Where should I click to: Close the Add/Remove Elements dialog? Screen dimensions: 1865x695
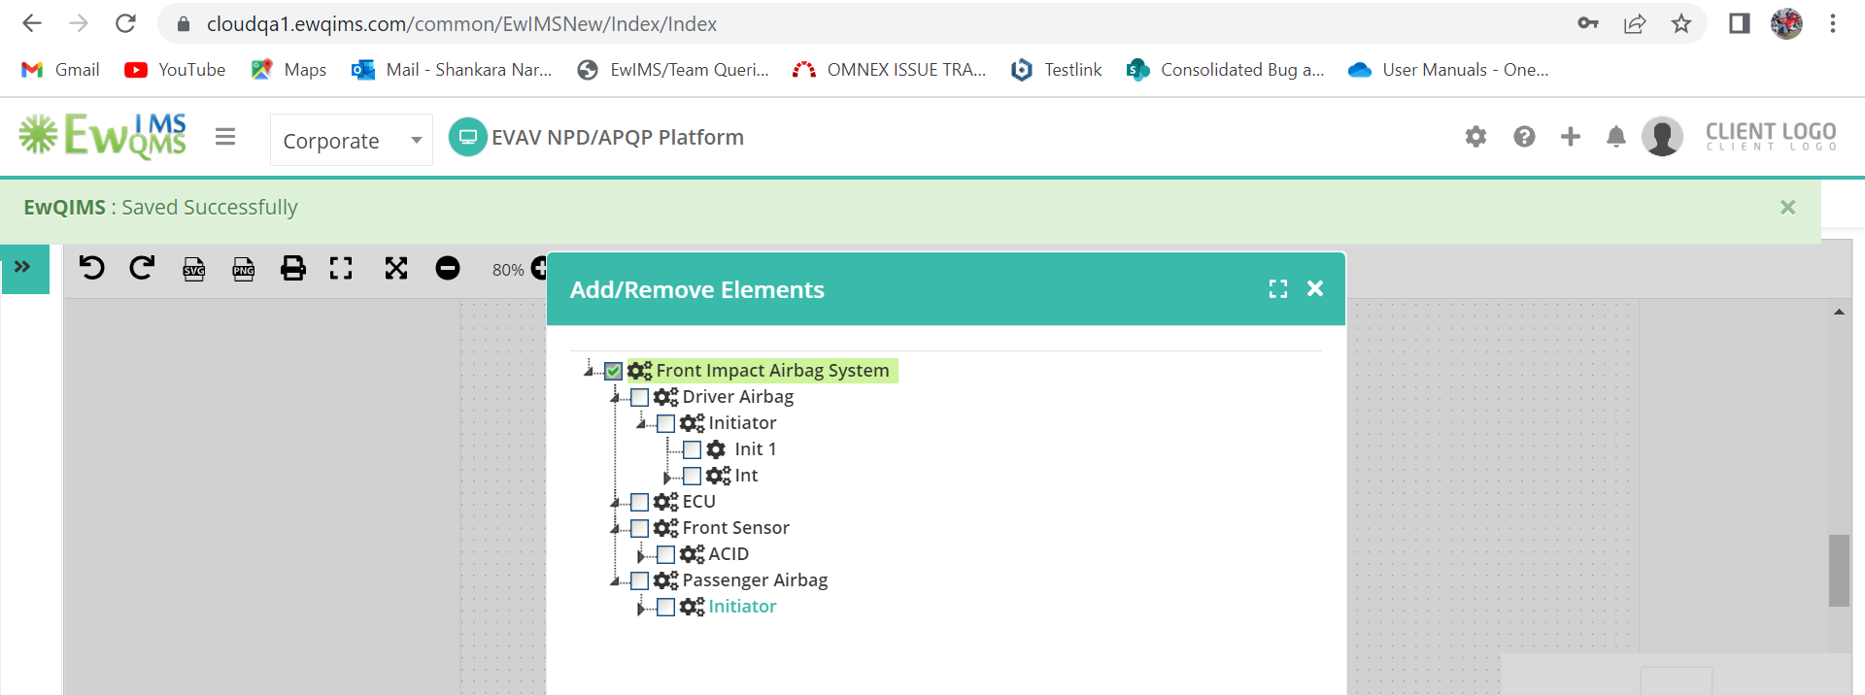(x=1315, y=288)
